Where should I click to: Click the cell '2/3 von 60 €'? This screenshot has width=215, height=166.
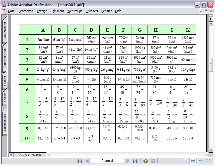[x=156, y=116]
